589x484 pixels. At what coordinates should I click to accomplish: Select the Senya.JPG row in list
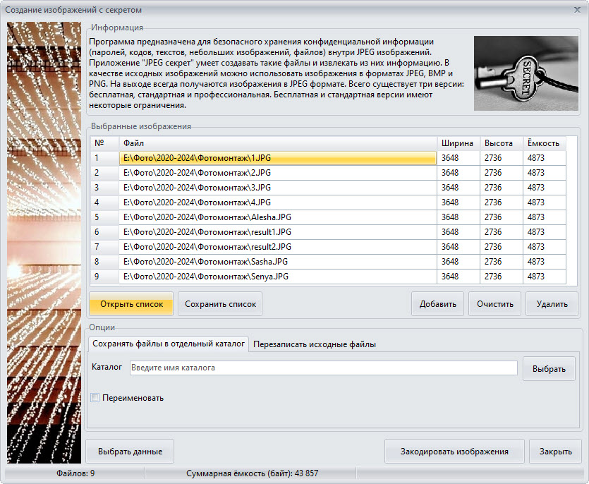[277, 277]
